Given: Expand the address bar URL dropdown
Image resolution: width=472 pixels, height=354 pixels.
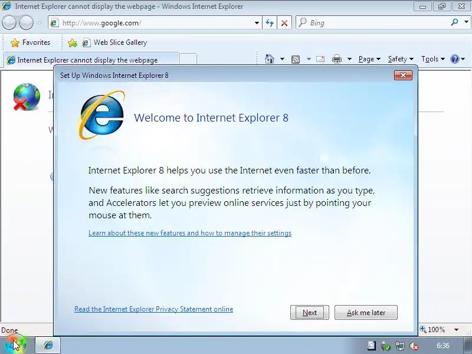Looking at the screenshot, I should click(x=257, y=23).
